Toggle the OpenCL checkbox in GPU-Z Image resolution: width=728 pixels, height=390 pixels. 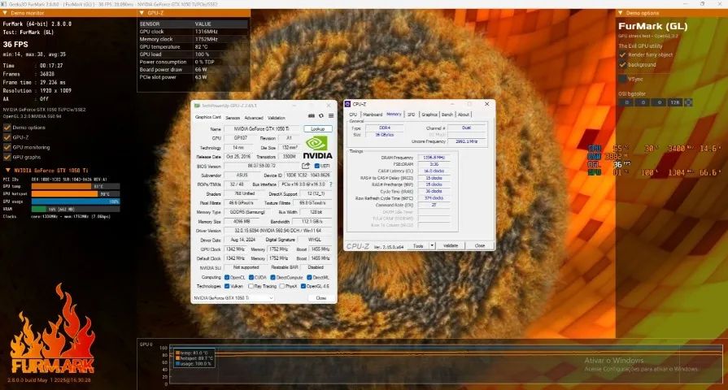click(227, 277)
